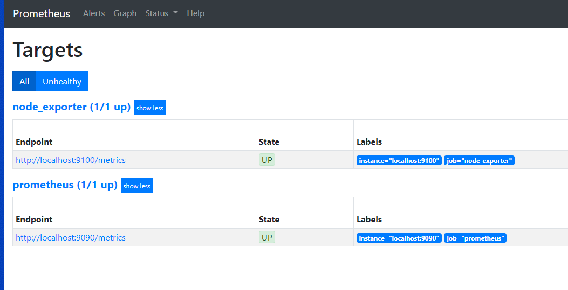Click State column header in node_exporter table

coord(269,142)
